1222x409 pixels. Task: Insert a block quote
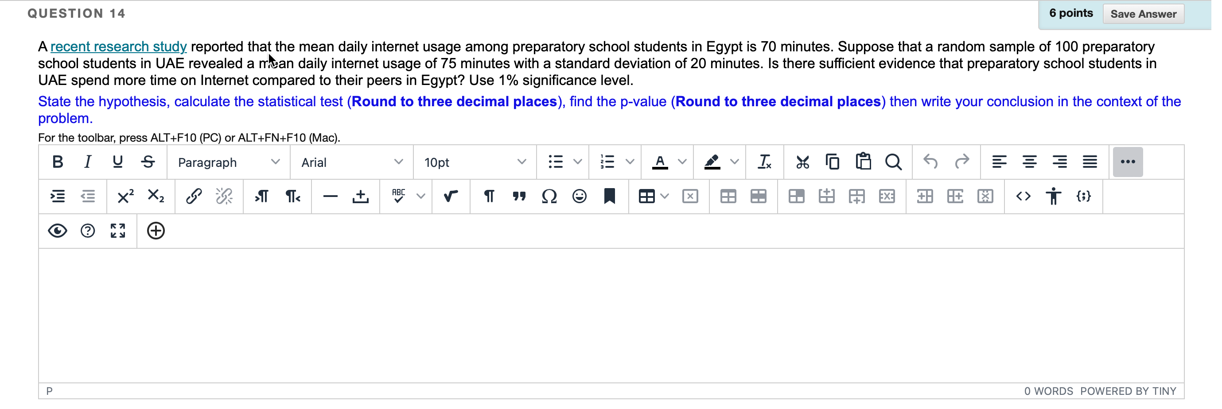[519, 196]
